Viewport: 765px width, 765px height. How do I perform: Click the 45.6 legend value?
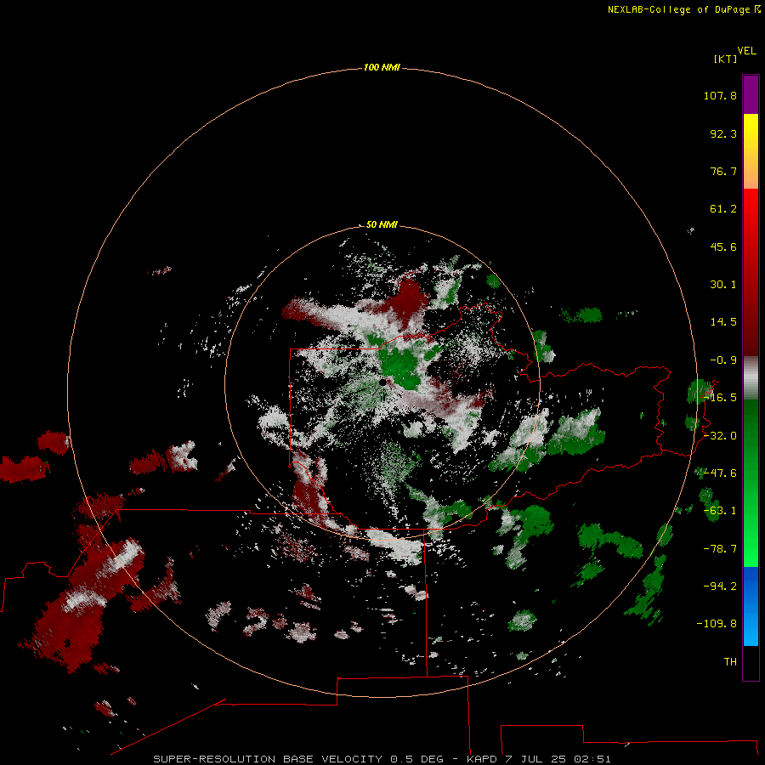pyautogui.click(x=723, y=246)
